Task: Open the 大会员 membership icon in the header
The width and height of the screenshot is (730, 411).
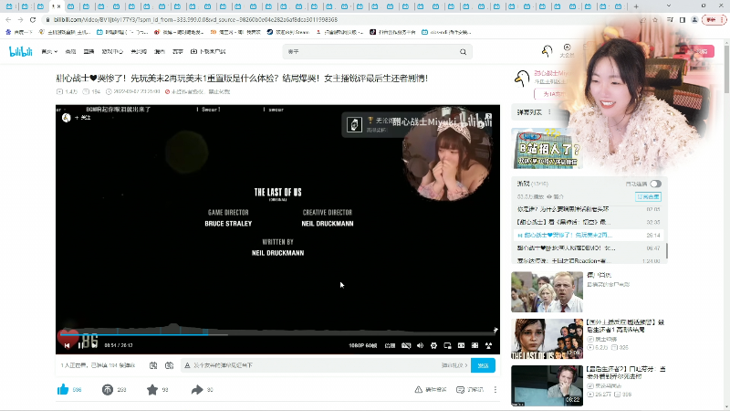Action: coord(567,50)
